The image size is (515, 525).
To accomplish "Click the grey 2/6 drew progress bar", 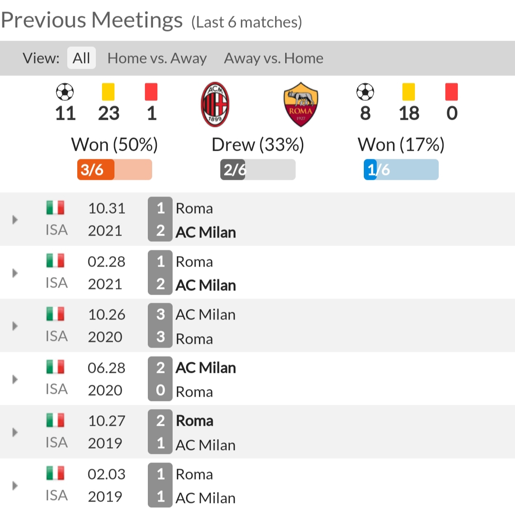I will click(258, 169).
